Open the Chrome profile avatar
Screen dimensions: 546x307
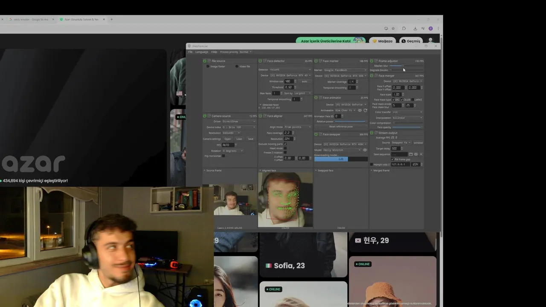[430, 29]
